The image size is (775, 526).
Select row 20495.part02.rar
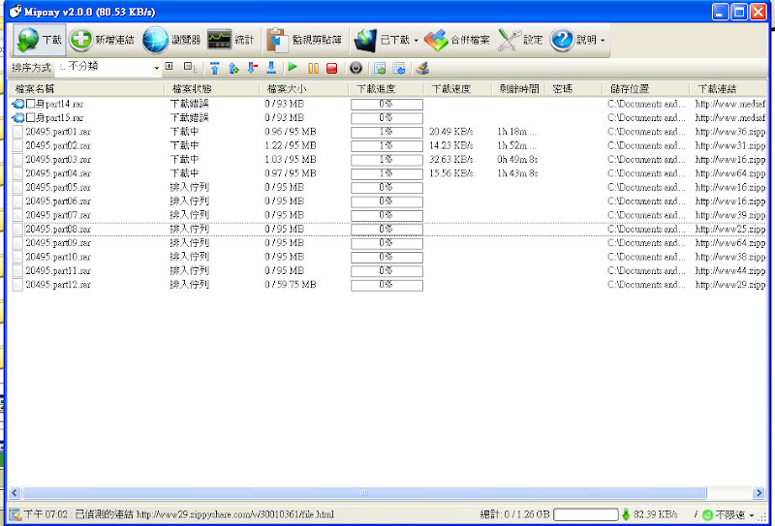[388, 145]
